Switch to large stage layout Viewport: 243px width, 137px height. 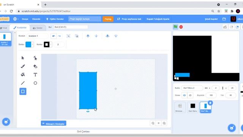click(x=237, y=27)
